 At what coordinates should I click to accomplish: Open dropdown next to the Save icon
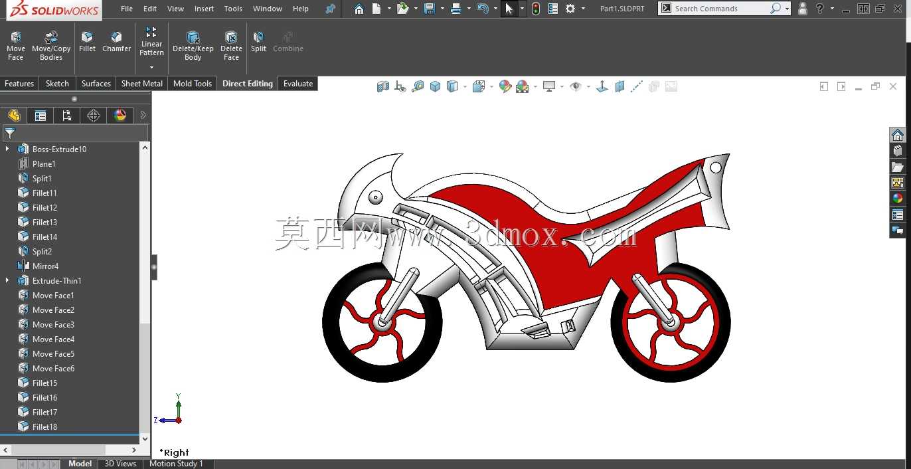(x=442, y=9)
